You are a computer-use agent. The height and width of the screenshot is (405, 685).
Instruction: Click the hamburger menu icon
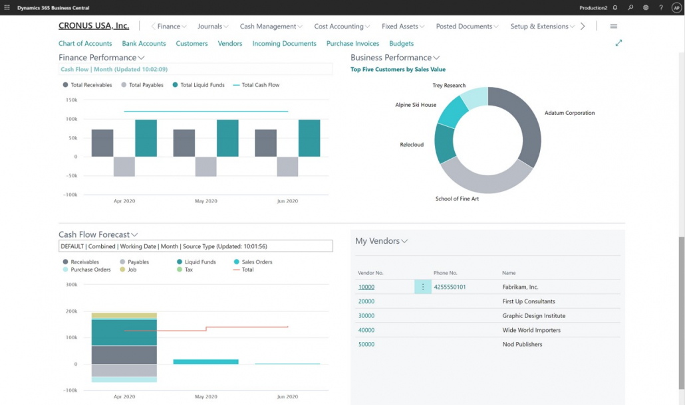(613, 26)
